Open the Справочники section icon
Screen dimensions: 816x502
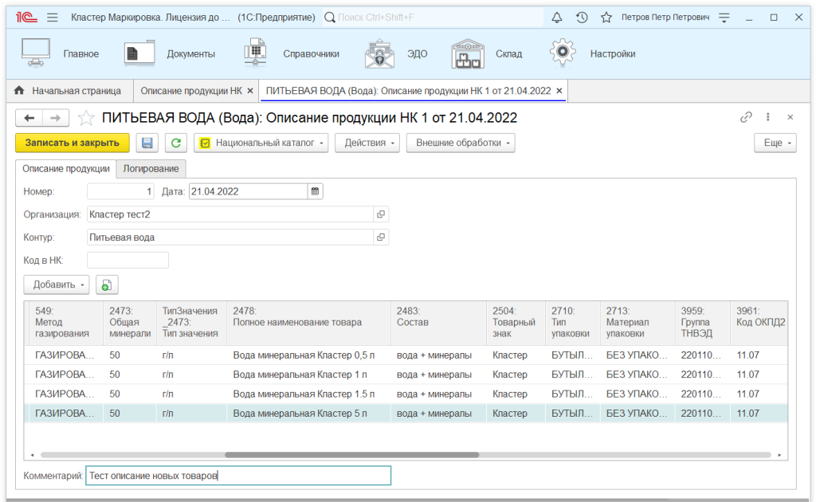pyautogui.click(x=255, y=53)
